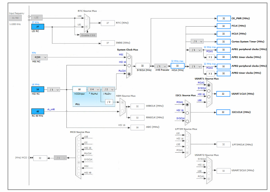Click the HCLK (MHz) value field
This screenshot has height=192, width=270.
[178, 66]
